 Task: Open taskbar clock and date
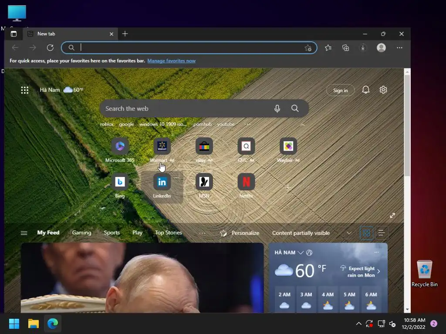click(x=414, y=324)
